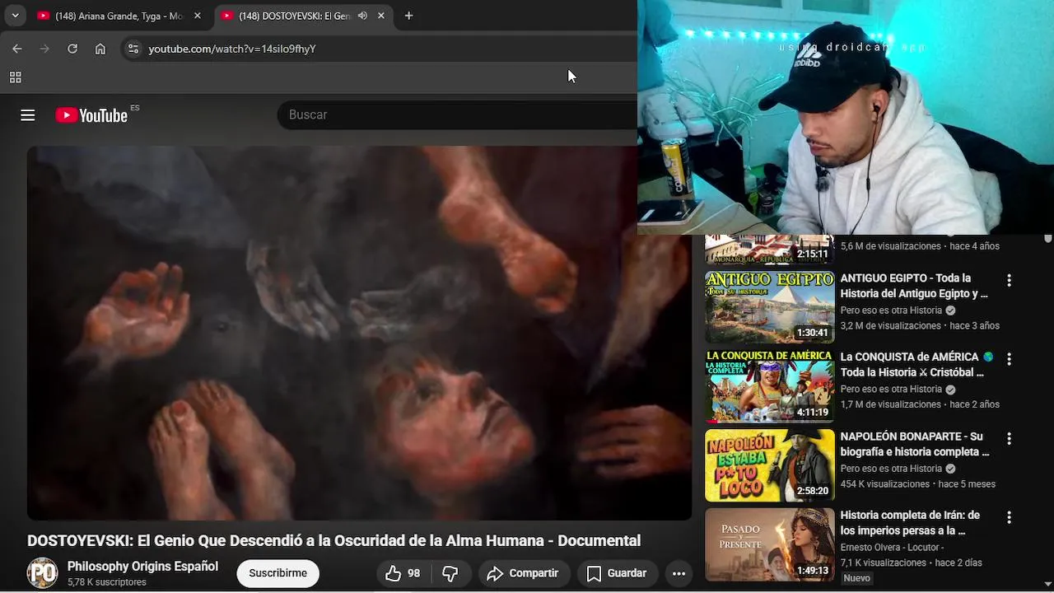Click the youtube.com address bar URL
The image size is (1054, 593).
232,49
